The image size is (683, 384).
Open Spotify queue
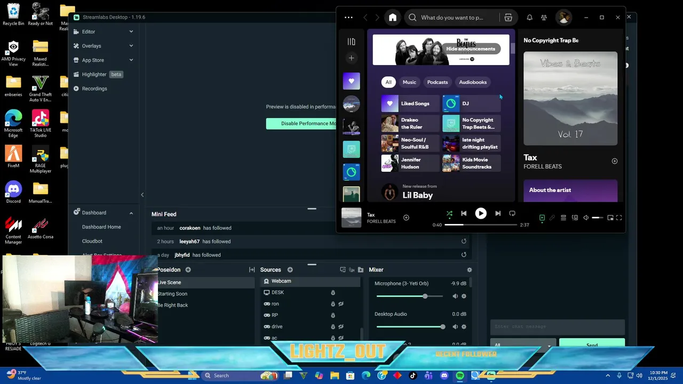563,218
